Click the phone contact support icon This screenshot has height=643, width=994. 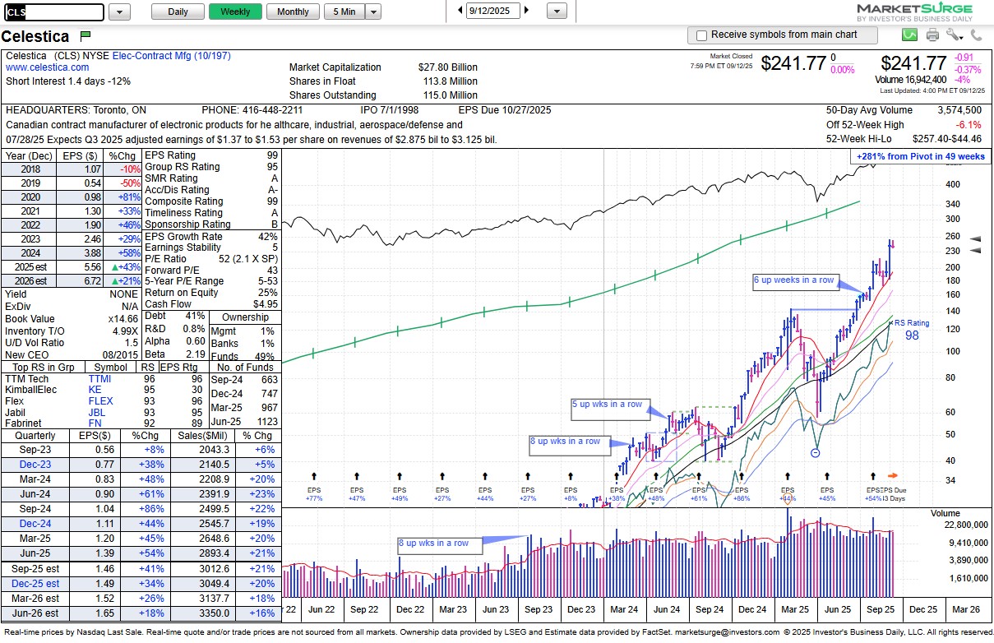point(976,35)
